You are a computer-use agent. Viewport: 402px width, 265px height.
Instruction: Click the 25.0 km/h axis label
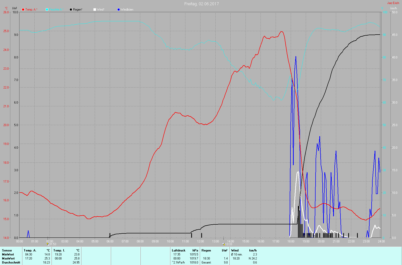(x=395, y=125)
